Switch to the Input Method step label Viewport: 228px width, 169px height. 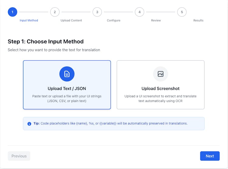point(29,20)
